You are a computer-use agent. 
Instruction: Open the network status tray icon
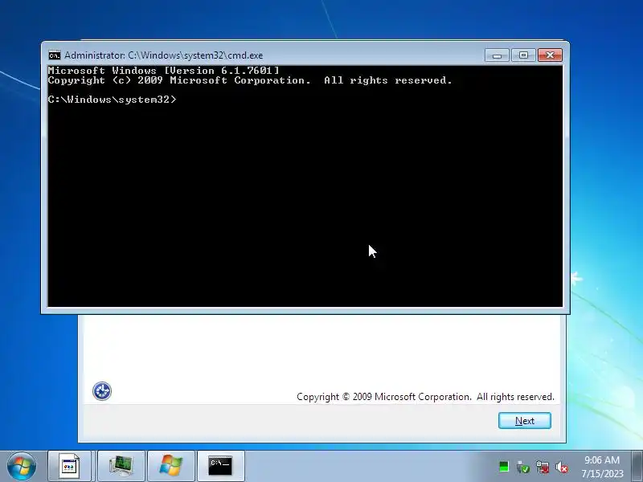click(x=543, y=467)
